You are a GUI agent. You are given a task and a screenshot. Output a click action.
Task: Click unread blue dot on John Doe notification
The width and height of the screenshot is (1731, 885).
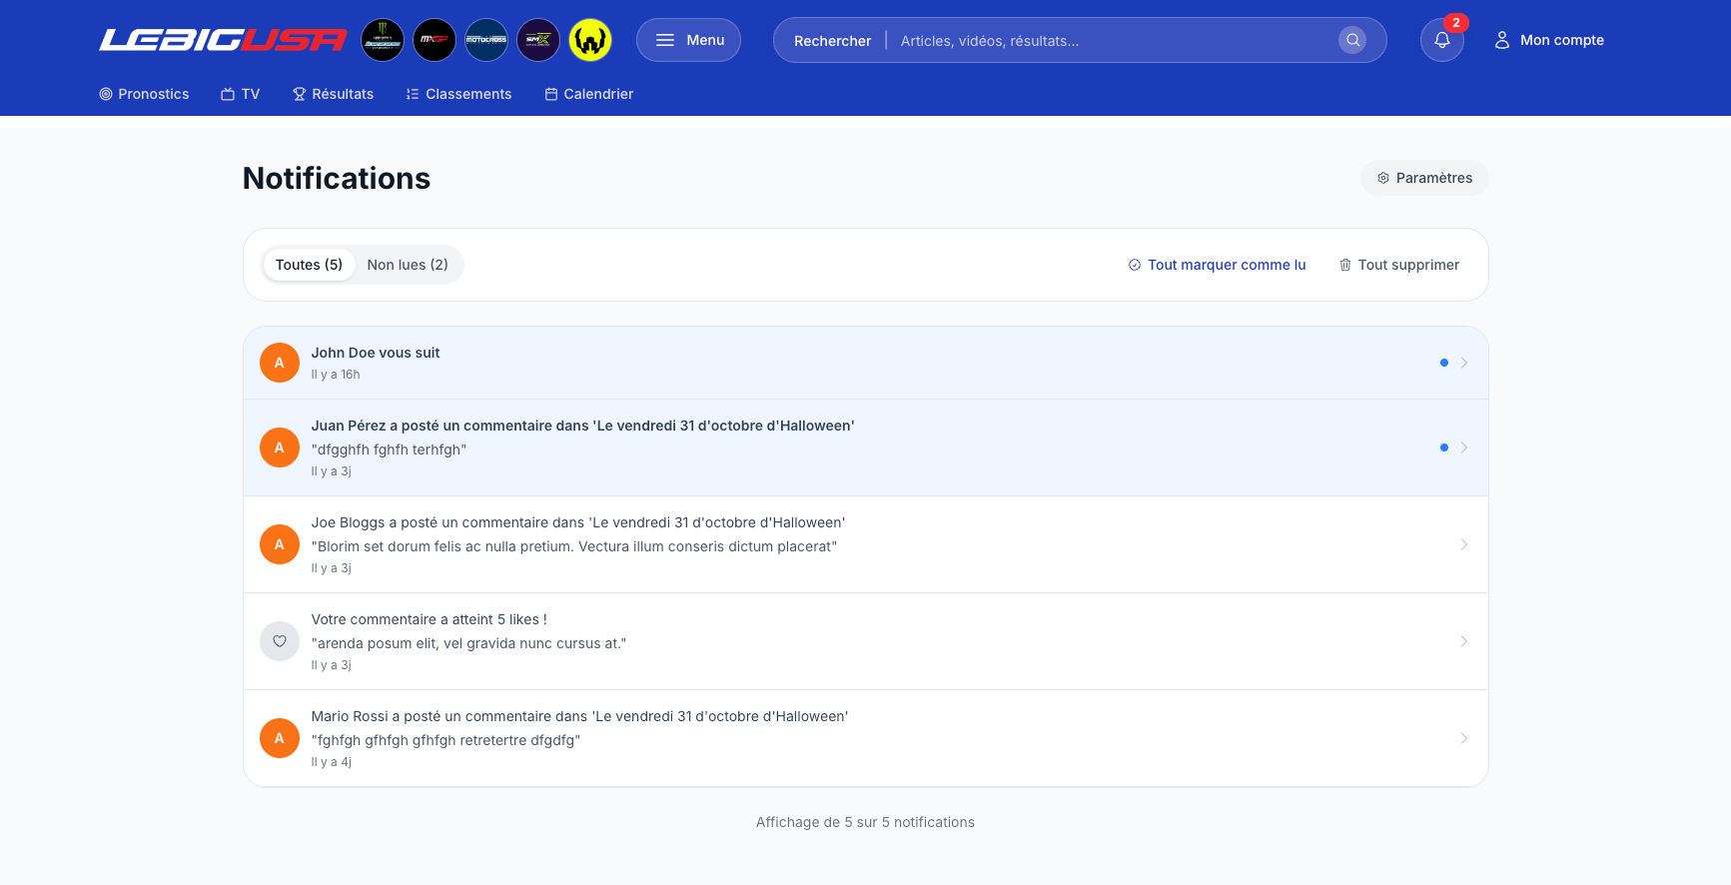coord(1443,363)
